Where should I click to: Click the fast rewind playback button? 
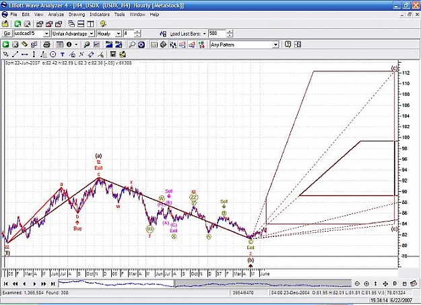pos(15,283)
